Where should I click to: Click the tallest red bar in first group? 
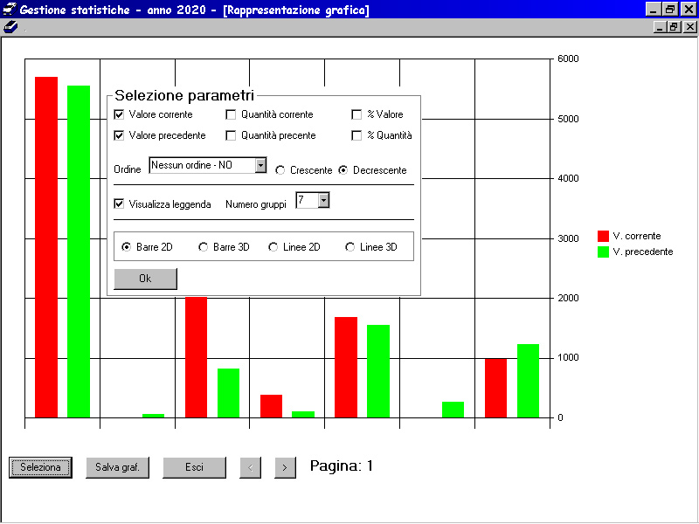point(46,247)
